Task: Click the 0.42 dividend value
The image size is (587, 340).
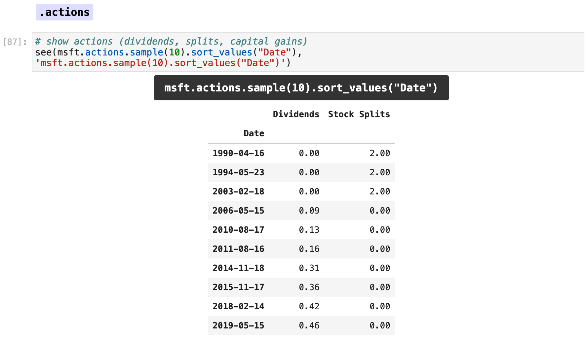Action: [309, 306]
